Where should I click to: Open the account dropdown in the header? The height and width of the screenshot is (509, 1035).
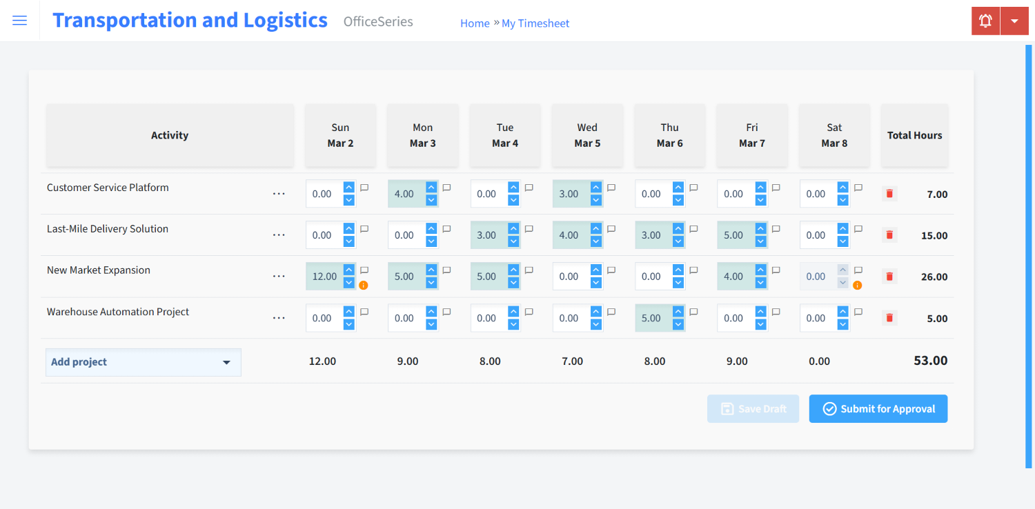point(1014,20)
